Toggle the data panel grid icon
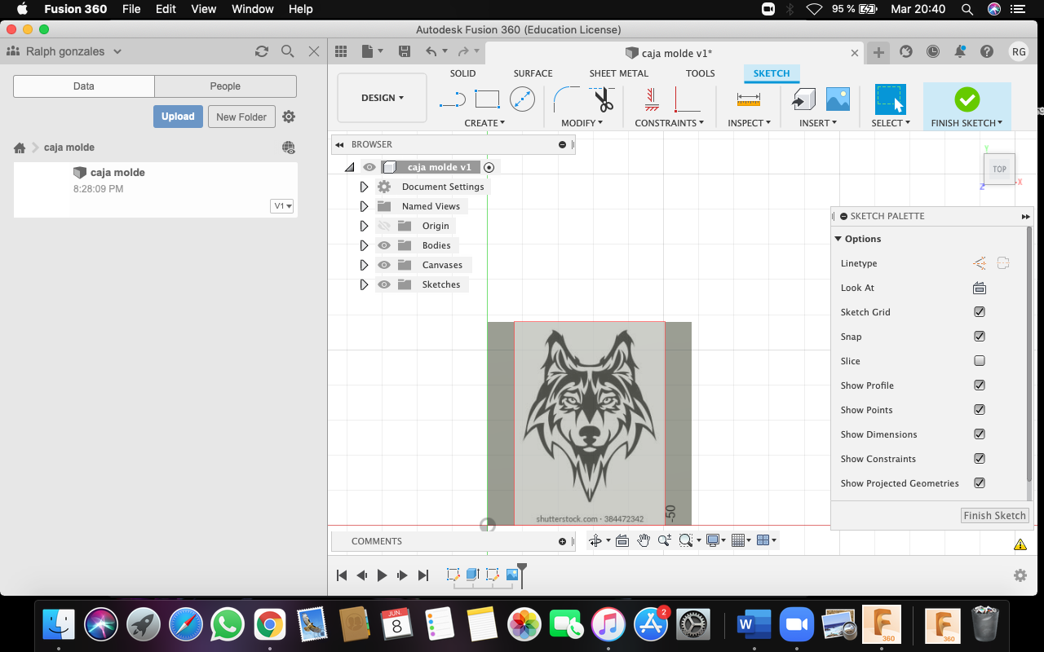Viewport: 1044px width, 652px height. (341, 51)
